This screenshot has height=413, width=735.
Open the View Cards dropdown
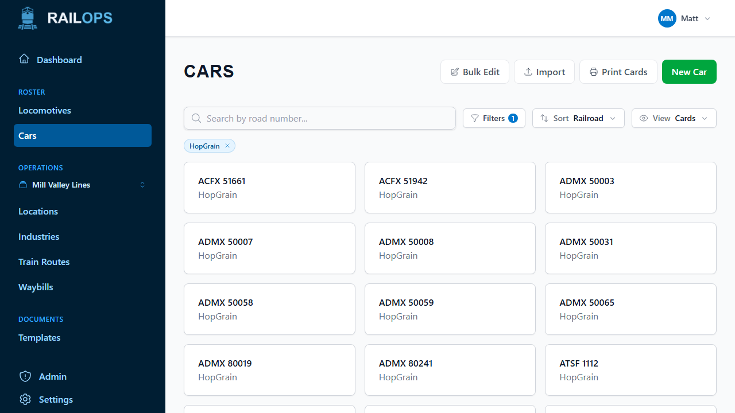(674, 118)
